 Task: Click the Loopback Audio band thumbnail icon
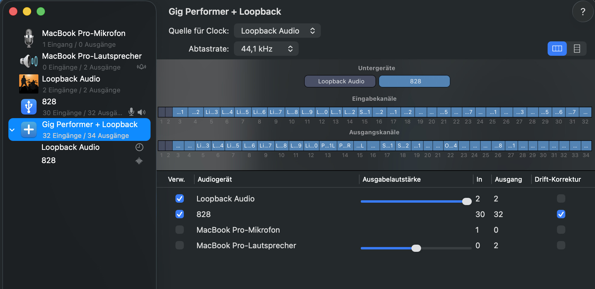[x=29, y=84]
